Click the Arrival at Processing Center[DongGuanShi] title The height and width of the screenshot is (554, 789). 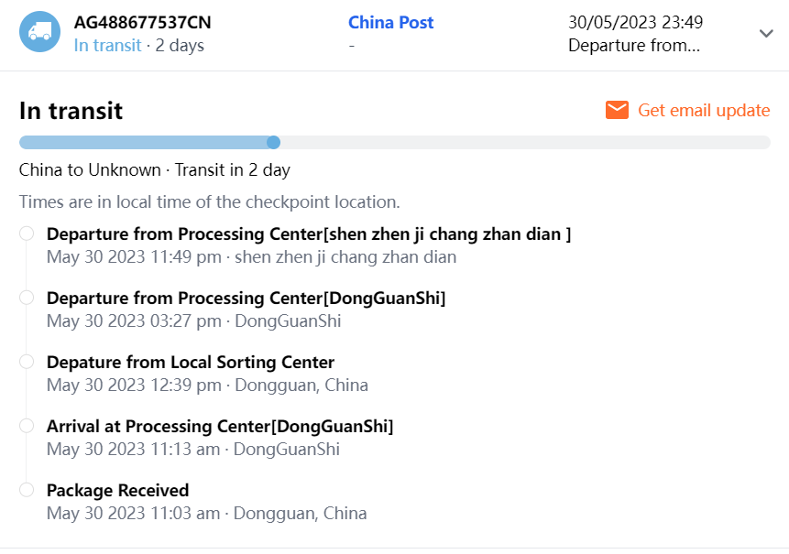pos(220,426)
